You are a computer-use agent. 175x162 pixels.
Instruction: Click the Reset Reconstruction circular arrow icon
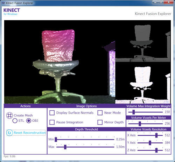pos(9,133)
